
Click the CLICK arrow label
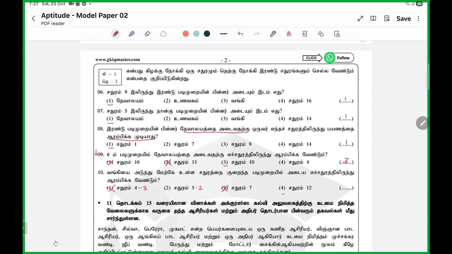click(312, 58)
